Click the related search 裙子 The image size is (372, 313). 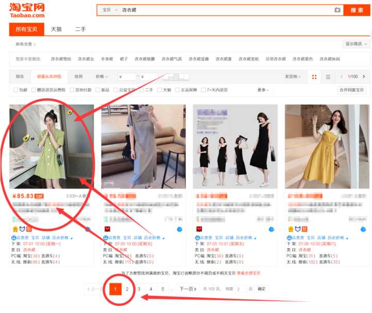click(124, 59)
